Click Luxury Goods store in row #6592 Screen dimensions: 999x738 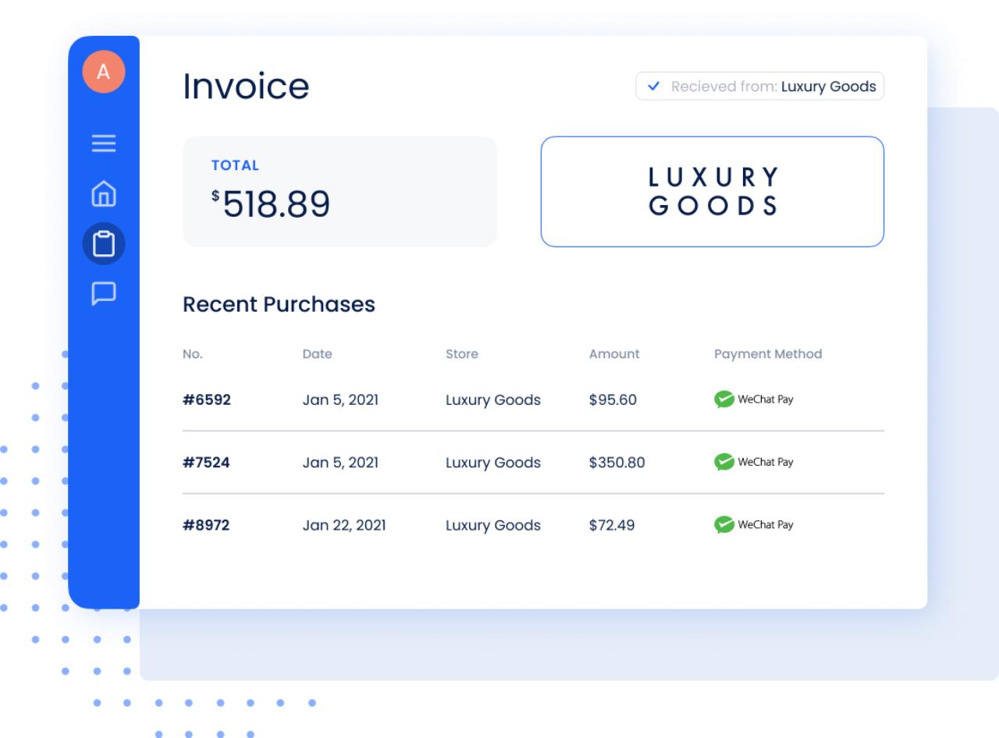pyautogui.click(x=493, y=400)
